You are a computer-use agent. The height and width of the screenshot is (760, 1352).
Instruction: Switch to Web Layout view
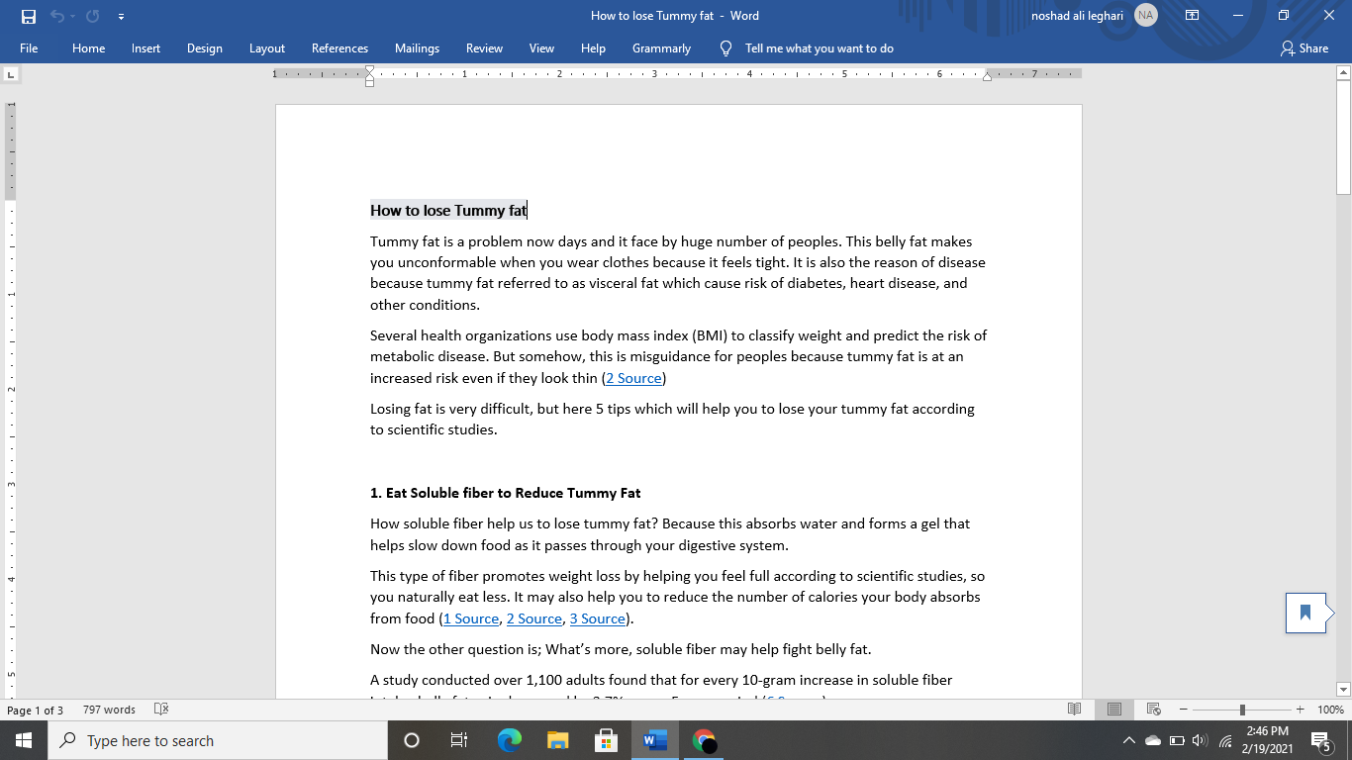1152,710
